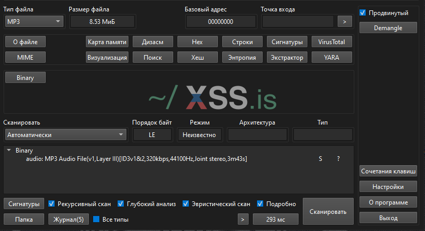Open the Поиск search button

coord(153,57)
